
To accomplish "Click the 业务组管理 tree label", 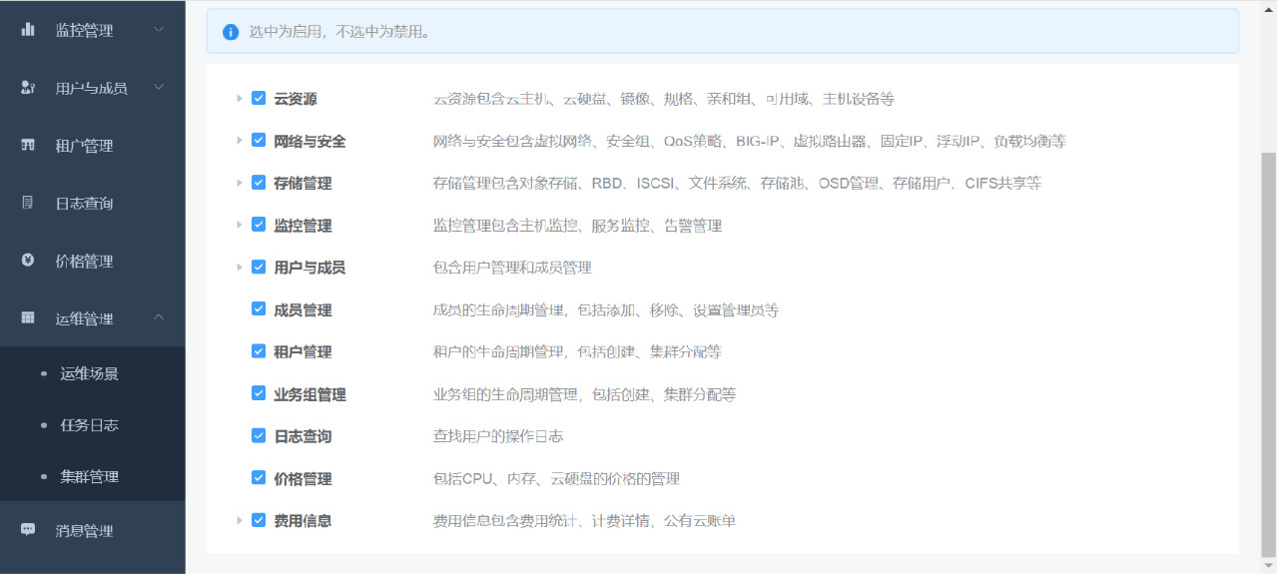I will [310, 394].
